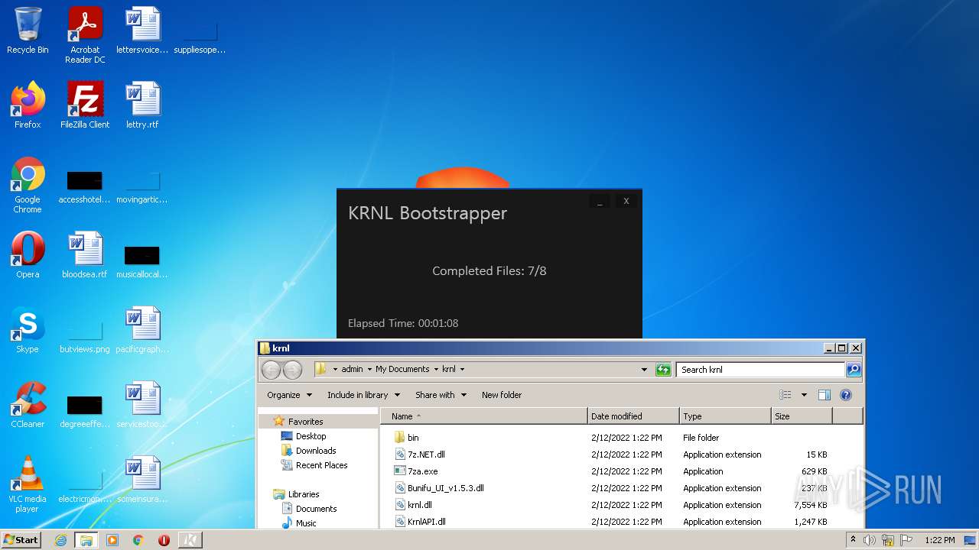
Task: Click Chrome icon in taskbar
Action: coord(138,540)
